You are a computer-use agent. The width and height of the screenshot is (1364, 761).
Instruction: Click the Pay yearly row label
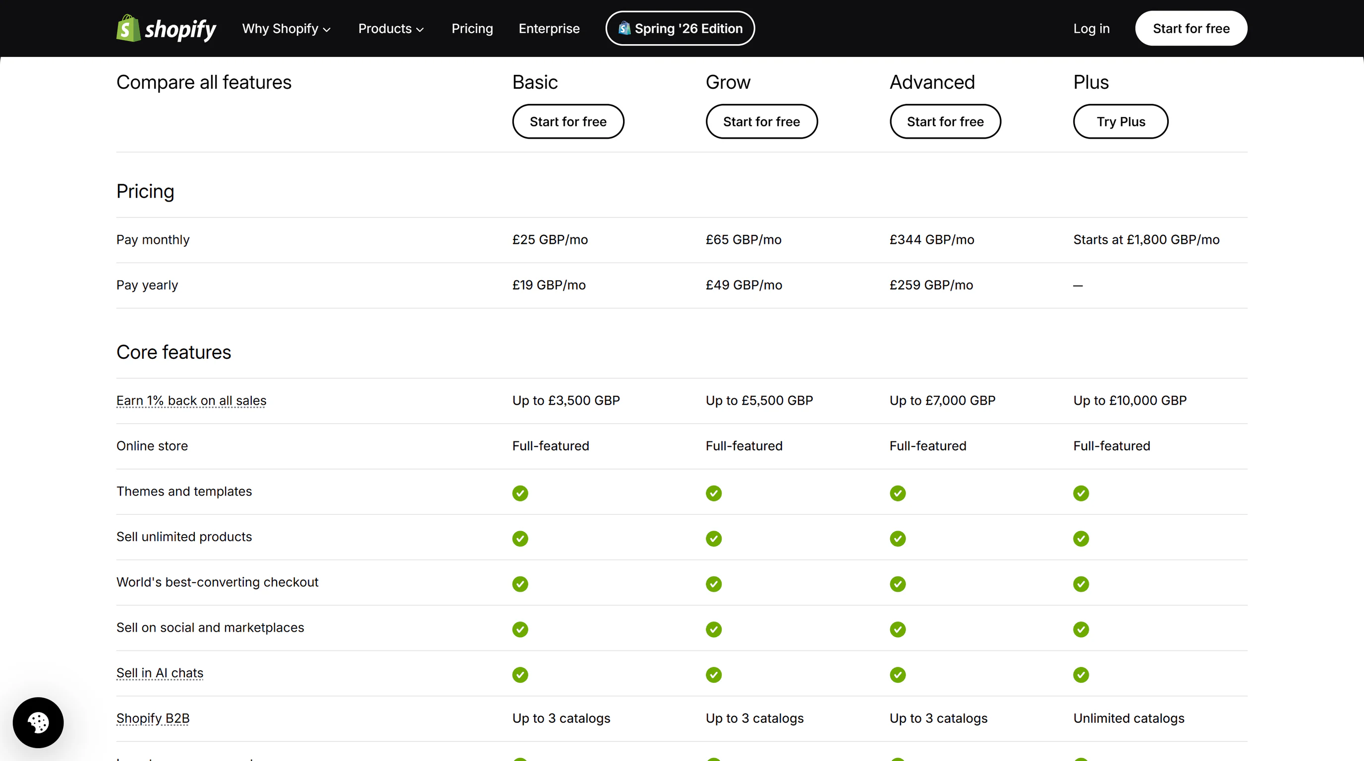(x=147, y=285)
